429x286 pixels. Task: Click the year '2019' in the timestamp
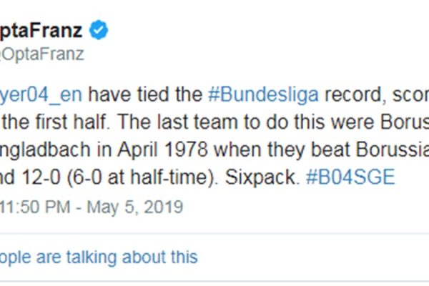[x=164, y=207]
